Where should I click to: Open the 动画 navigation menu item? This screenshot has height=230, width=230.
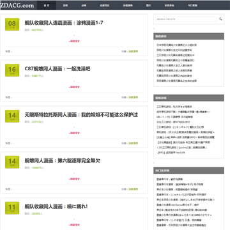tap(84, 5)
